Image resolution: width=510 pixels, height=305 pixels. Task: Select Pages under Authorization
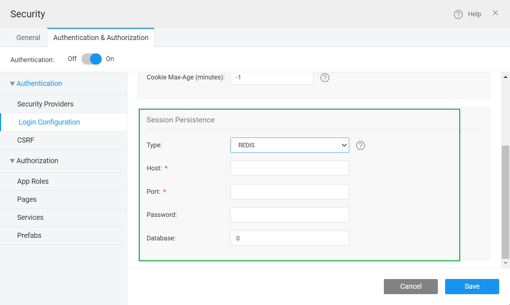tap(27, 199)
